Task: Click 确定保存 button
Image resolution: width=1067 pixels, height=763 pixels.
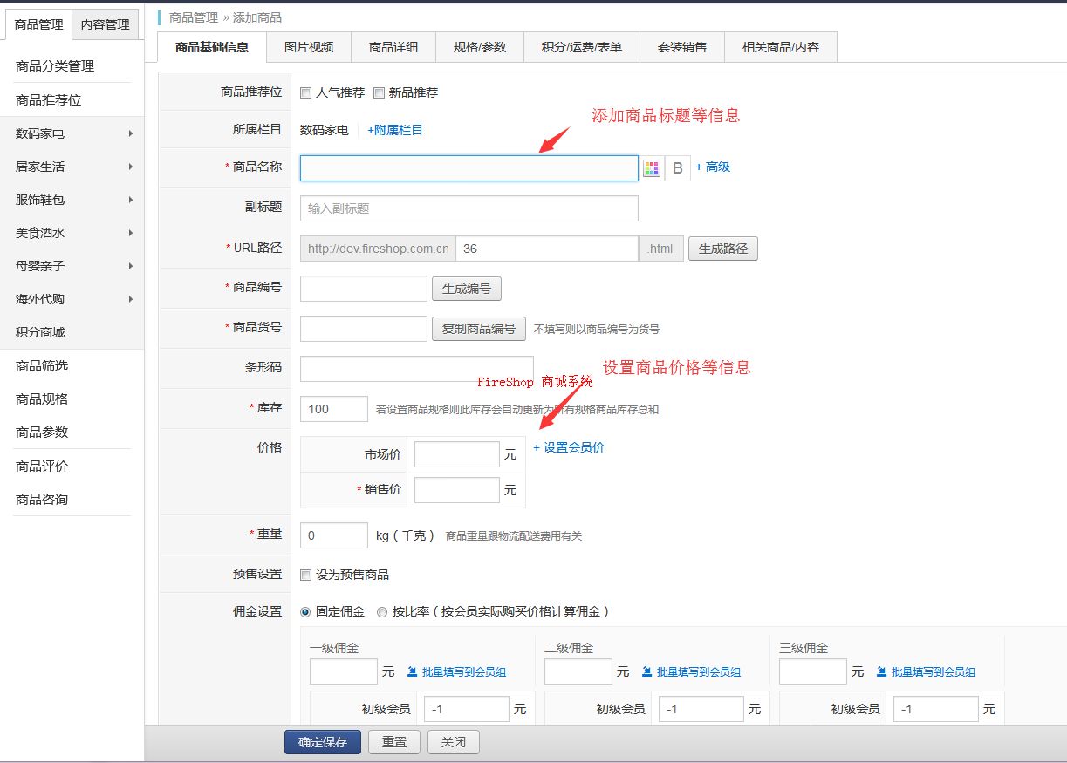Action: click(323, 742)
